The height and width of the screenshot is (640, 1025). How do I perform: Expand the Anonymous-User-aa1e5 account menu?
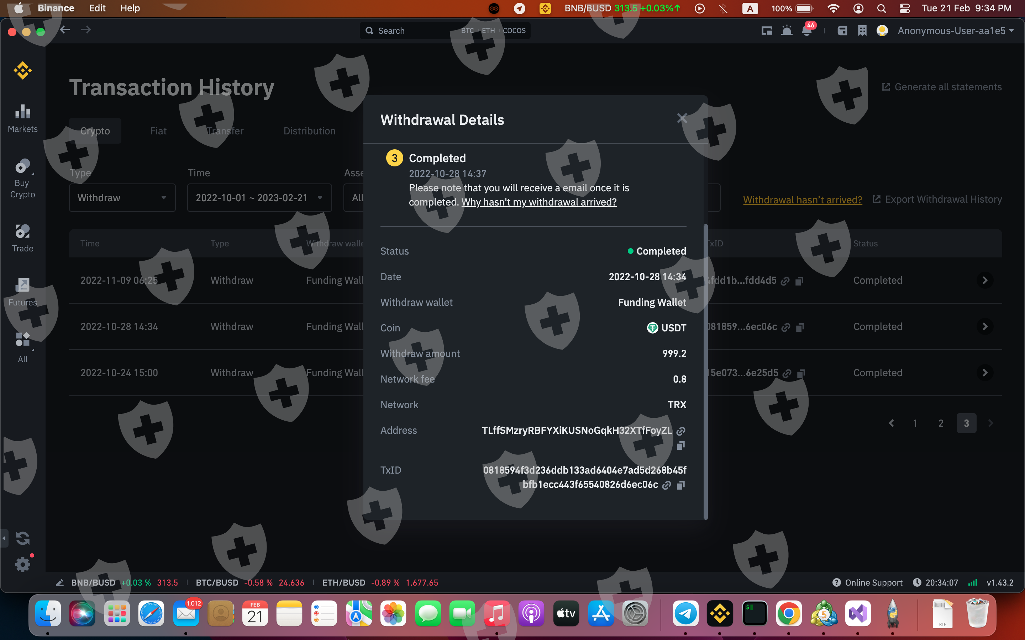click(955, 31)
